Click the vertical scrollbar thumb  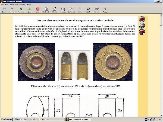tap(161, 21)
